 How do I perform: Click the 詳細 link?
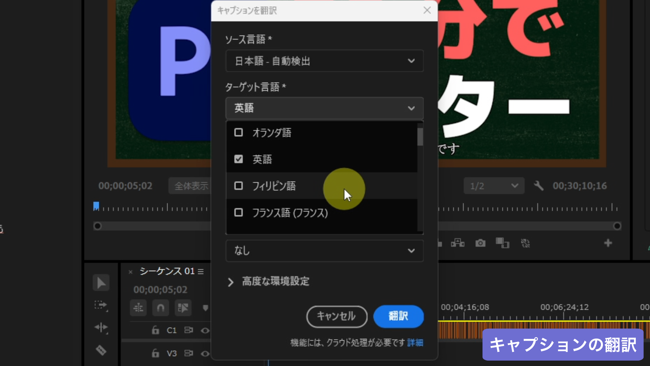[x=415, y=343]
